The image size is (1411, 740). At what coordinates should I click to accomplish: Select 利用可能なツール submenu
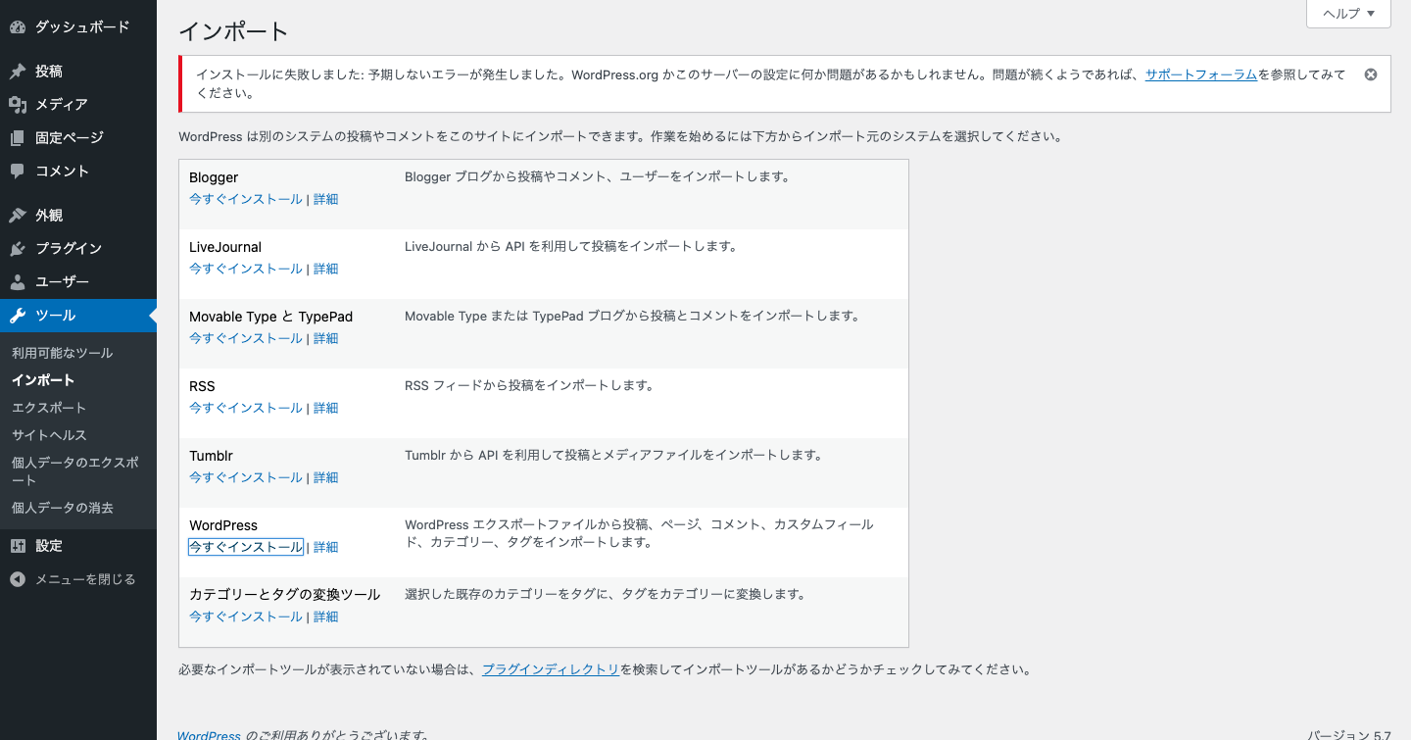[63, 353]
